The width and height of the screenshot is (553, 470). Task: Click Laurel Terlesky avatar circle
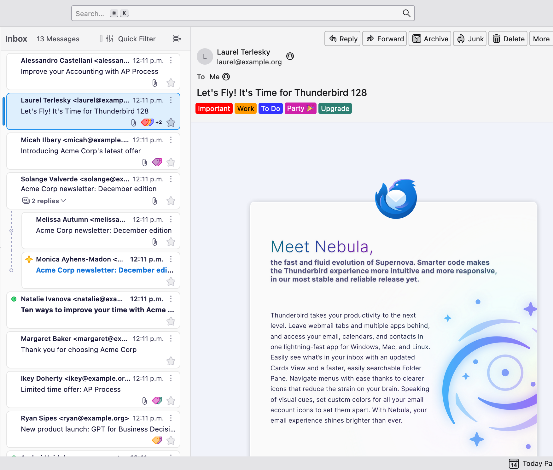point(205,56)
